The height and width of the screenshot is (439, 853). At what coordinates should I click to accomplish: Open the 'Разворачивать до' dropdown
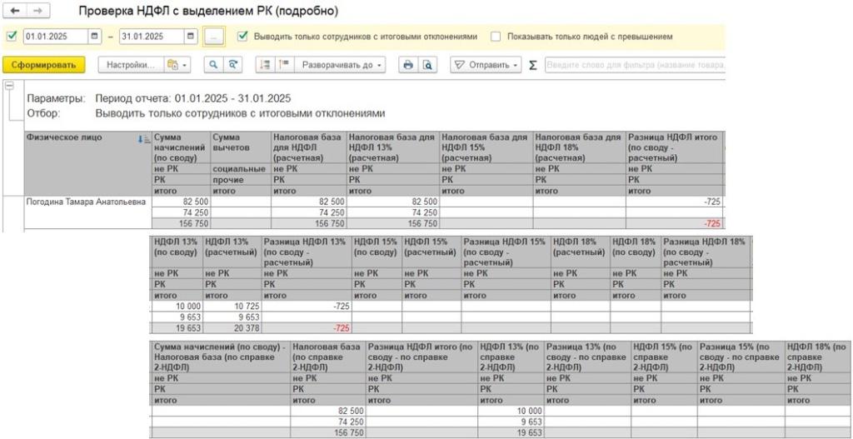342,64
